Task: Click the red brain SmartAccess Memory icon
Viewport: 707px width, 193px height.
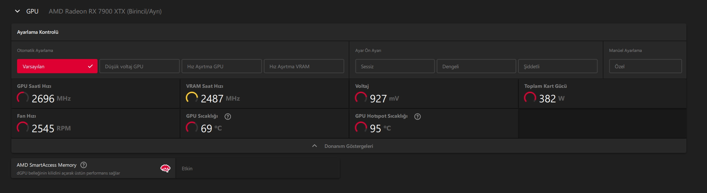Action: pos(165,168)
